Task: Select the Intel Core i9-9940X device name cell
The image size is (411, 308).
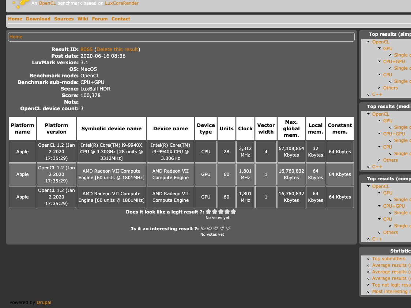Action: coord(170,152)
